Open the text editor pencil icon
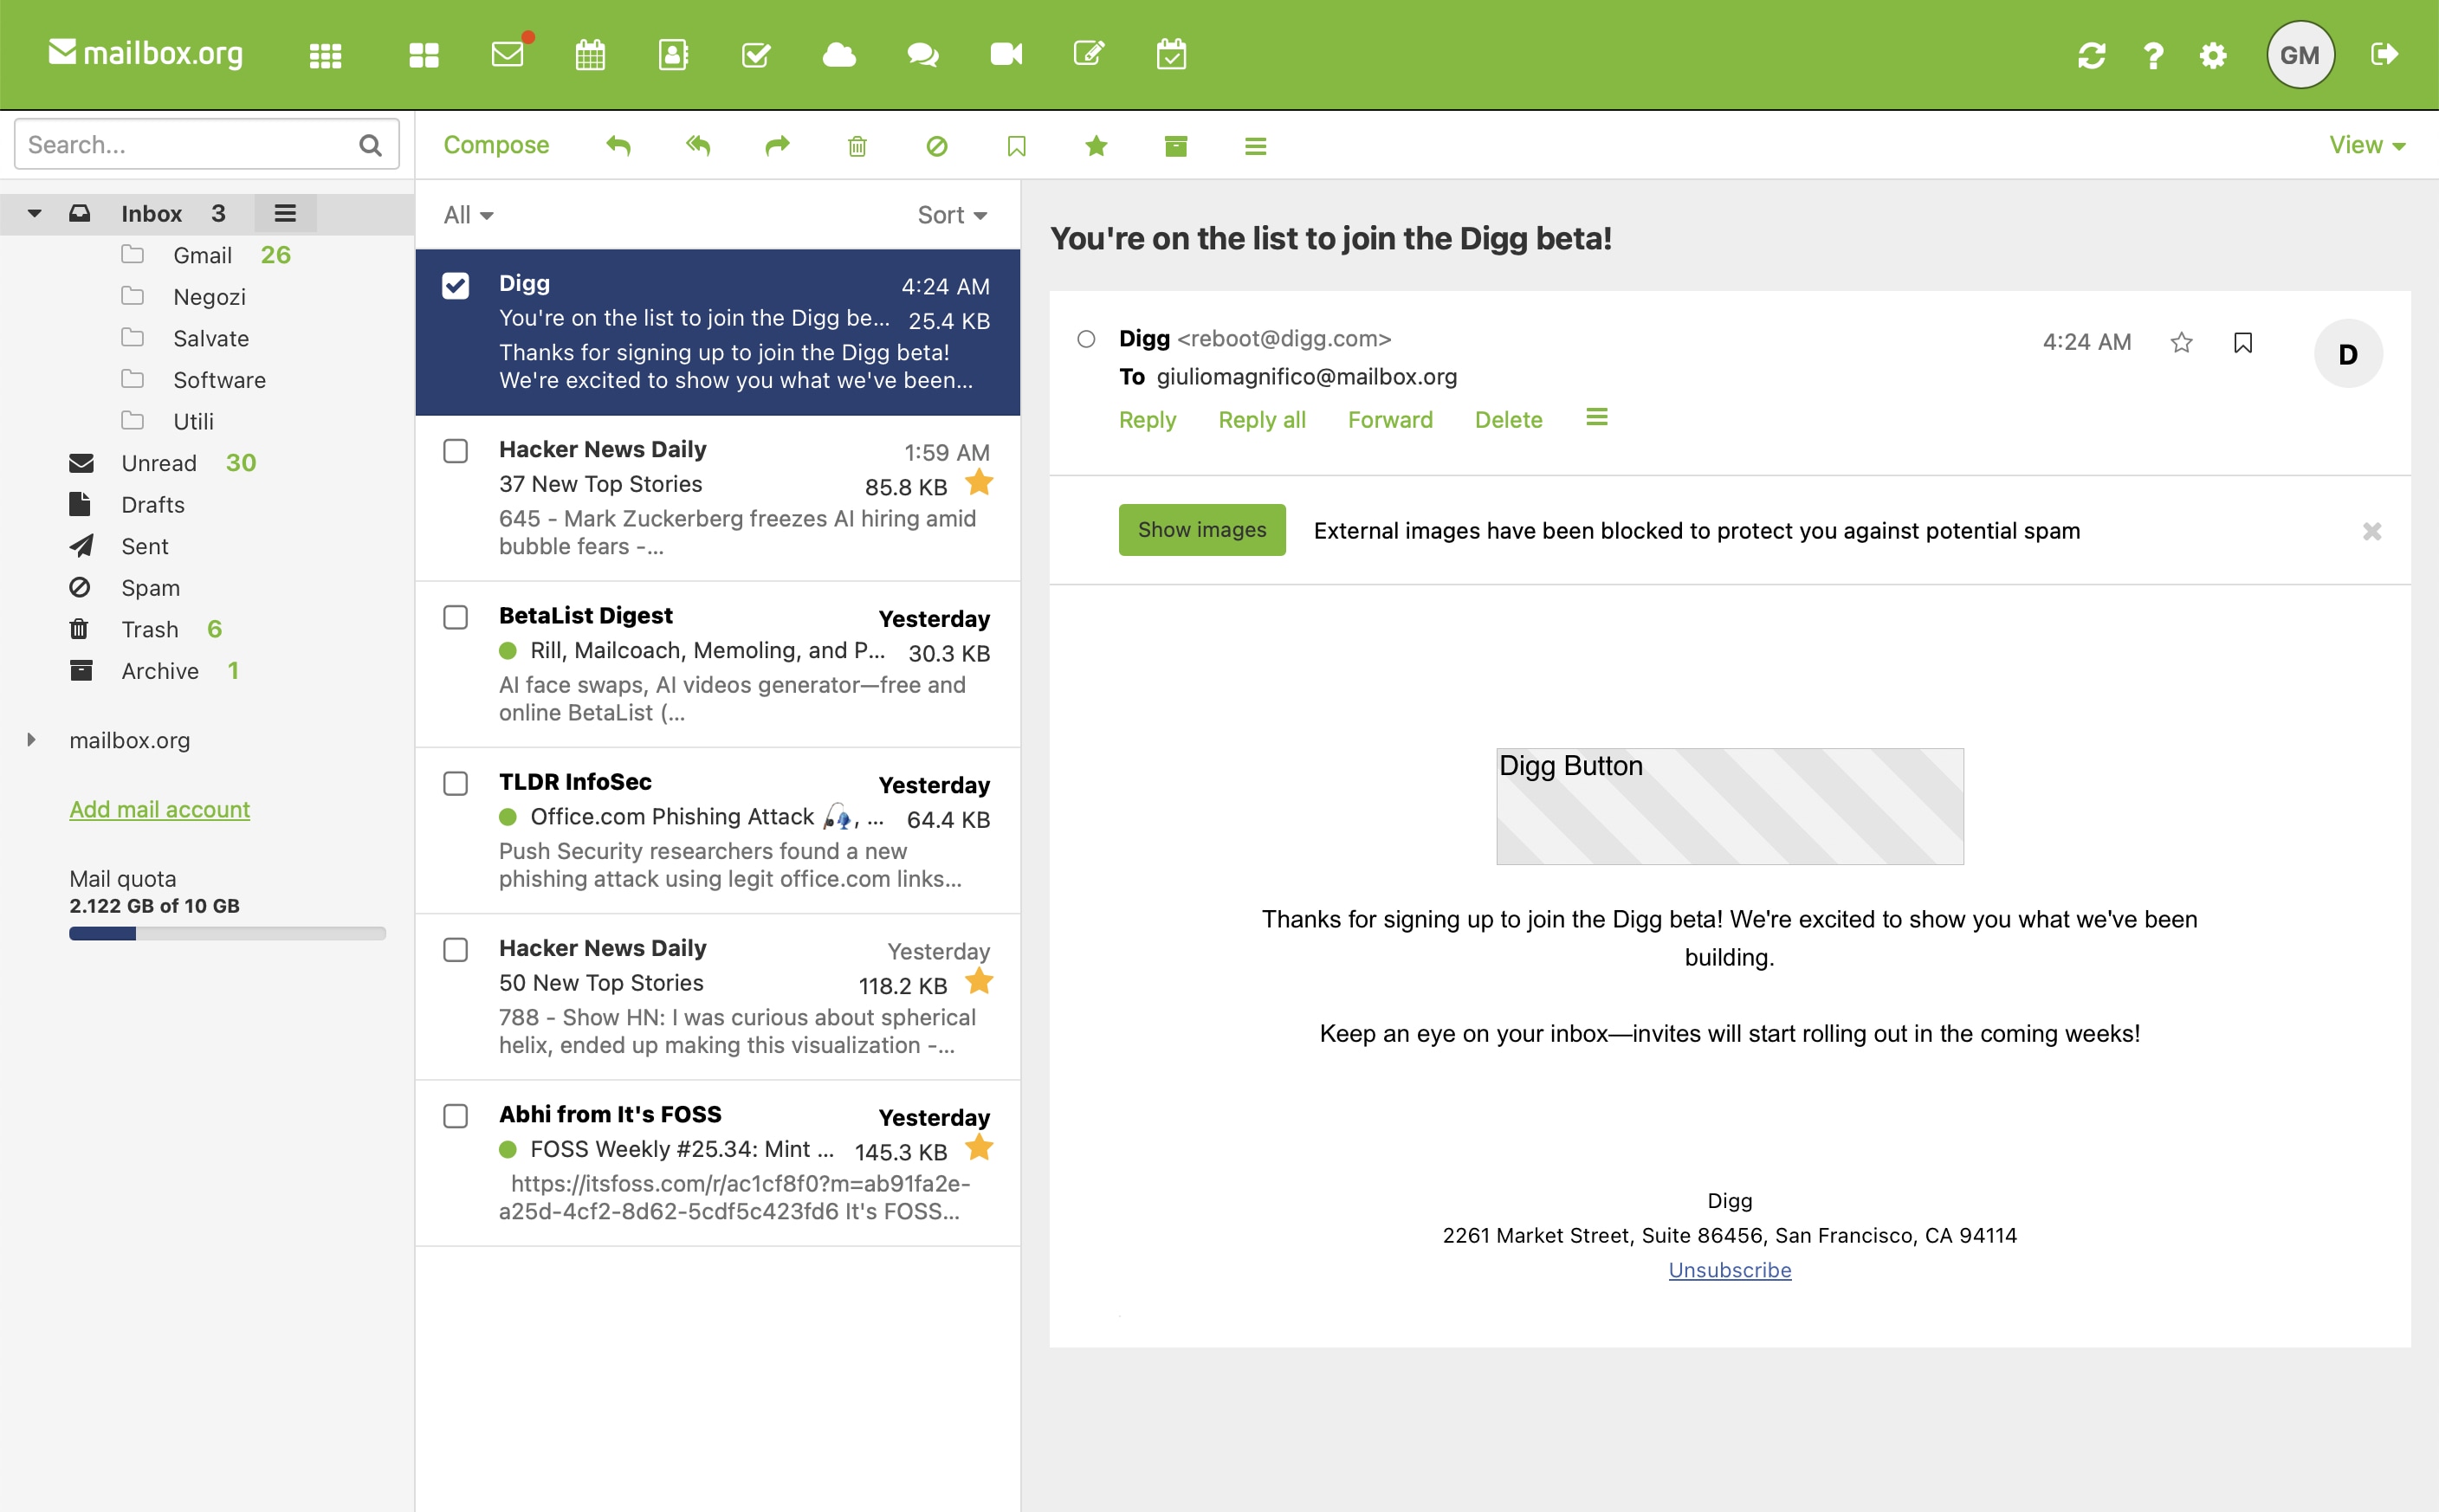This screenshot has width=2439, height=1512. pos(1089,54)
